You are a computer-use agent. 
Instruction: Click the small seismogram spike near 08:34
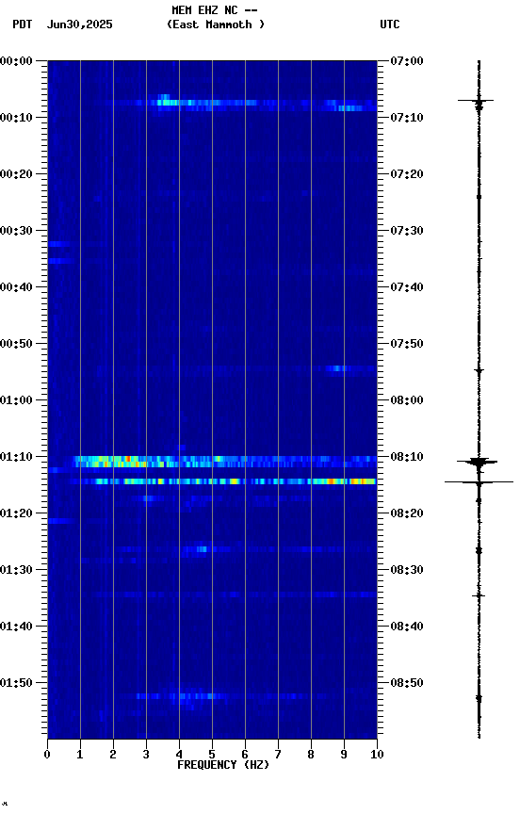pos(479,595)
